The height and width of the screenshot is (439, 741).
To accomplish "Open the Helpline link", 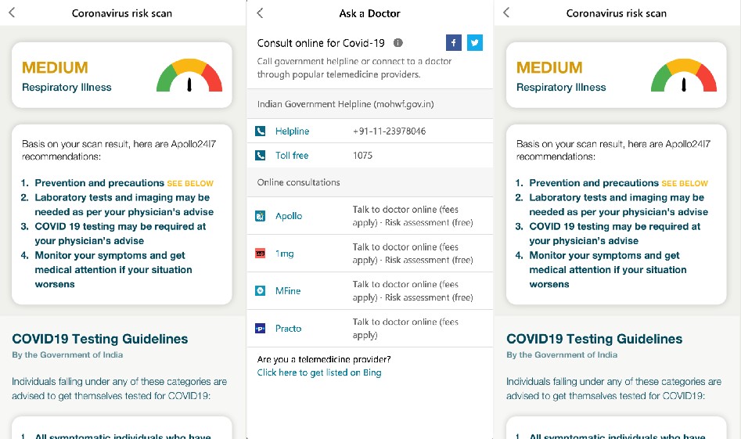I will 292,131.
